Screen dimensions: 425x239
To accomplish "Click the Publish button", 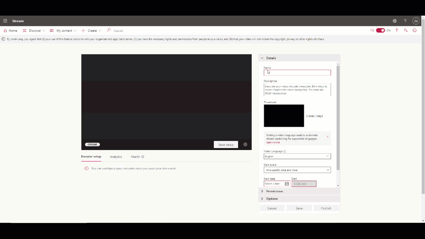I will (x=326, y=208).
